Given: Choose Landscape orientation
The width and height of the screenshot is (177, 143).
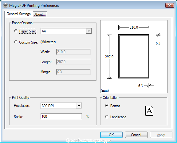Looking at the screenshot, I should point(107,117).
